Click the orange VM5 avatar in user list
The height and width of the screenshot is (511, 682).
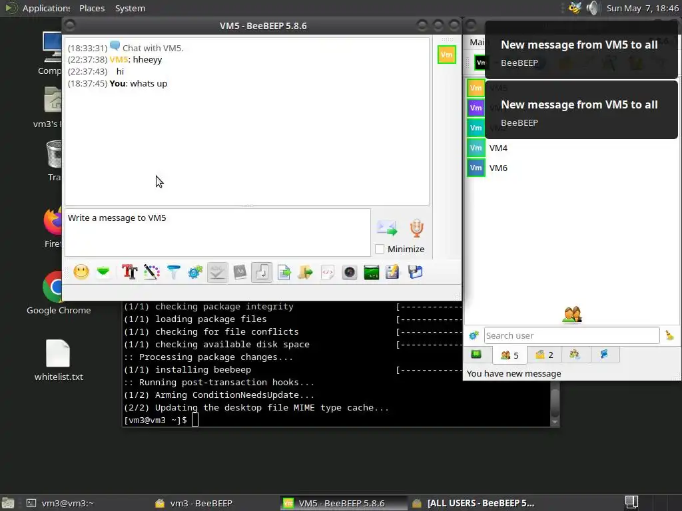click(x=476, y=88)
